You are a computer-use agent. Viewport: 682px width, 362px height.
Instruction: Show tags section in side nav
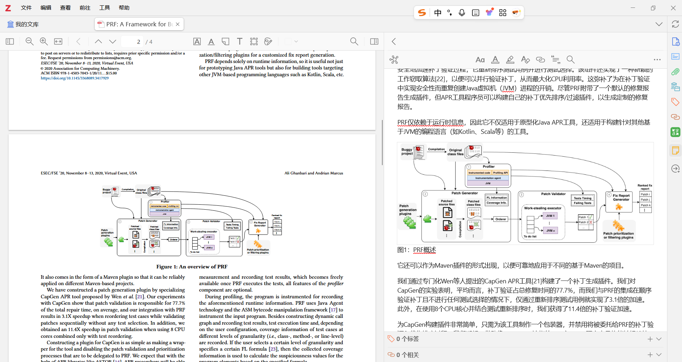675,102
